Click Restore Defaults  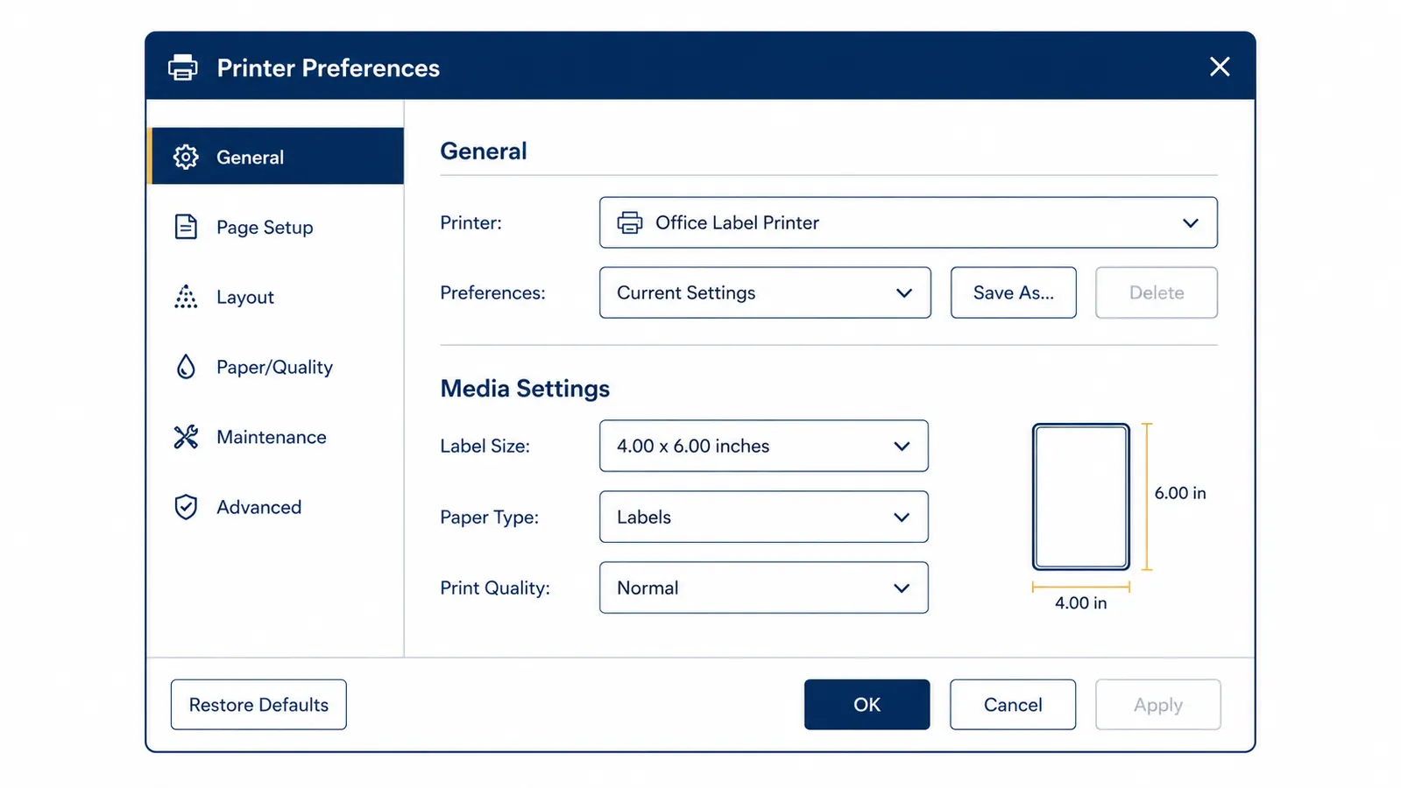pyautogui.click(x=258, y=705)
